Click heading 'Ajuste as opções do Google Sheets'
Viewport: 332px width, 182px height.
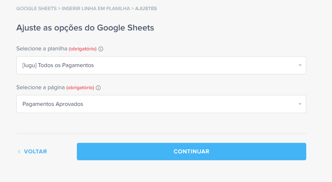[x=85, y=28]
